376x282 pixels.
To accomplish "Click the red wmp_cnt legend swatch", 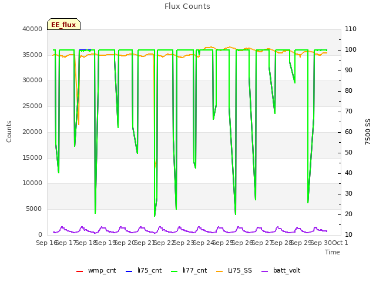I will (x=79, y=271).
